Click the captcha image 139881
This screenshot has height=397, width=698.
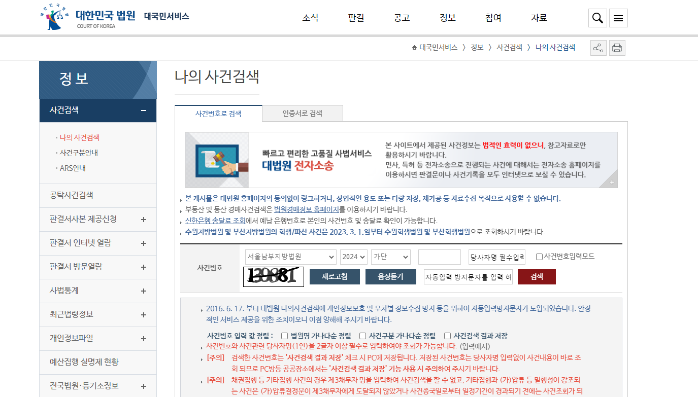(x=274, y=276)
